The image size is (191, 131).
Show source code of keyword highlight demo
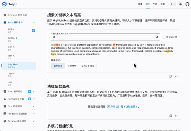tap(176, 76)
